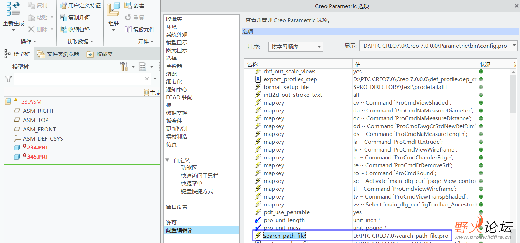Open the 数据交换 options category
This screenshot has width=520, height=243.
coord(177,113)
